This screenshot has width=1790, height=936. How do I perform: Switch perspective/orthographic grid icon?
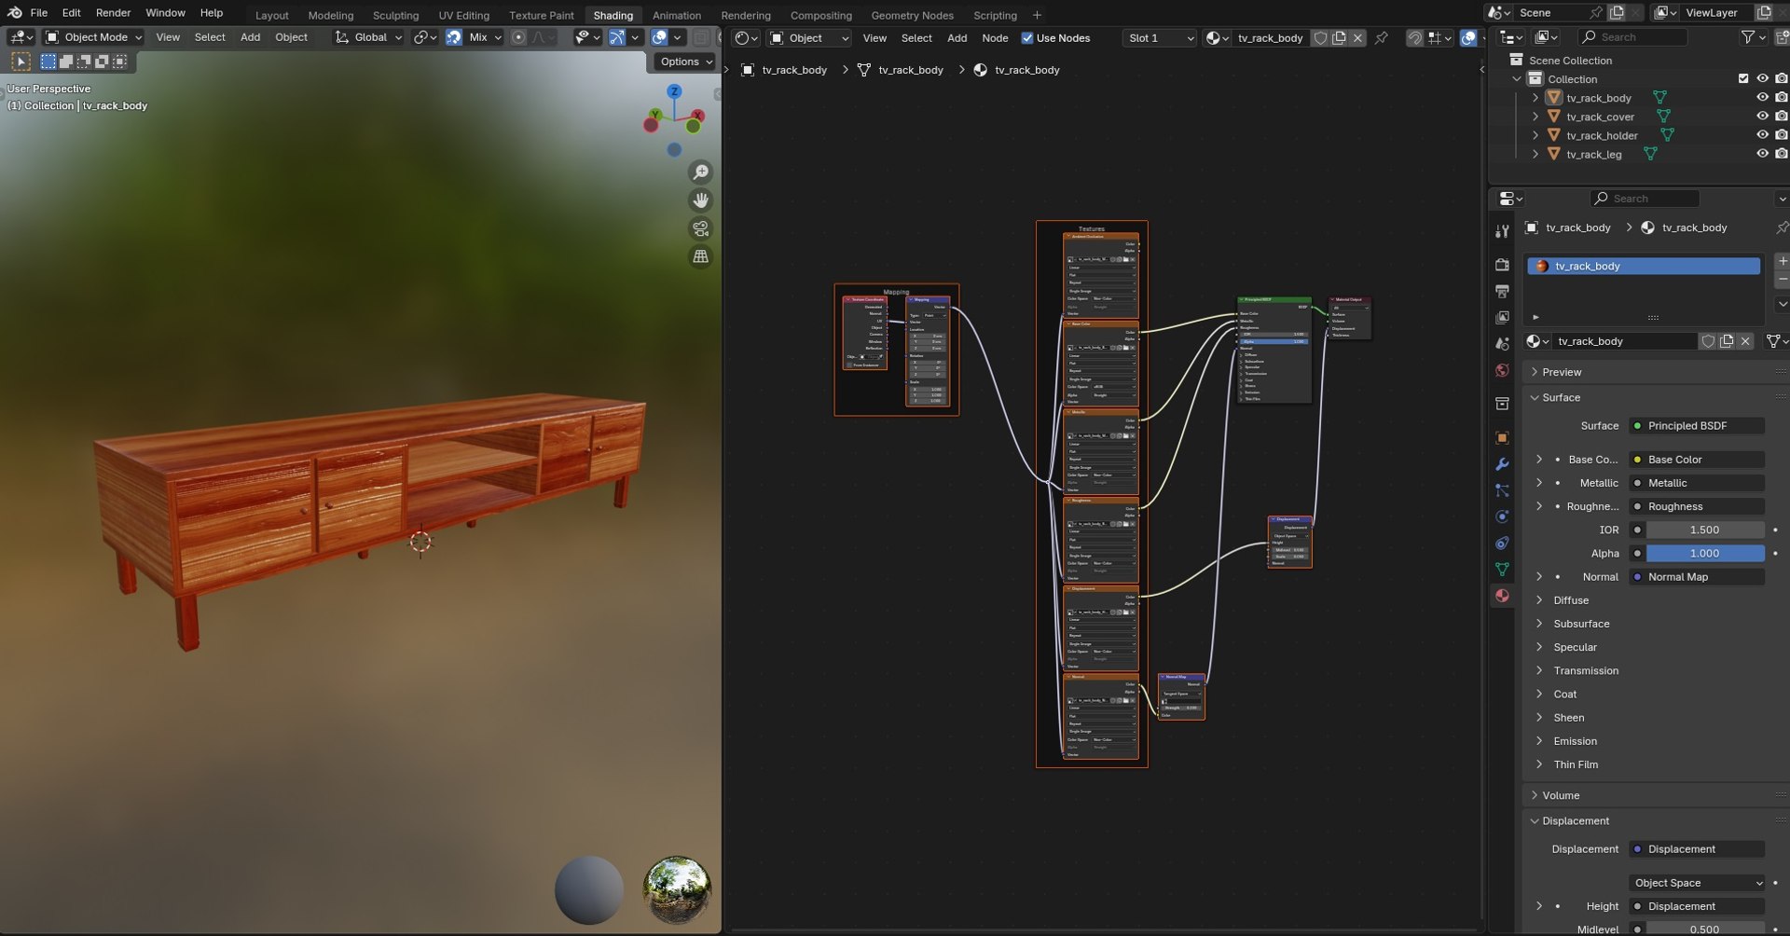point(700,256)
